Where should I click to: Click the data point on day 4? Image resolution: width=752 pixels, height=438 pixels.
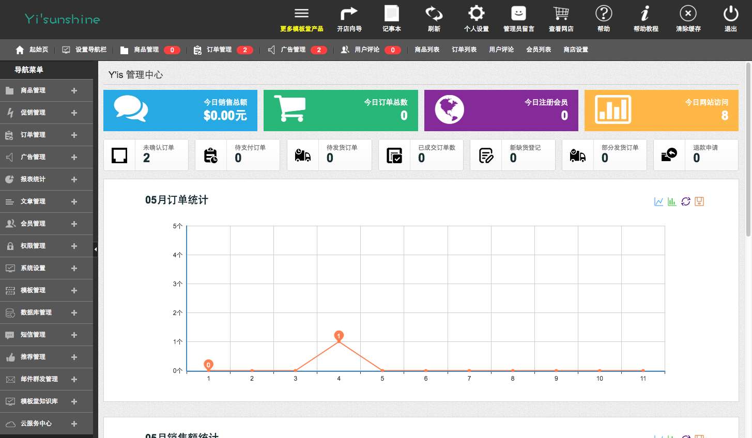[x=339, y=341]
